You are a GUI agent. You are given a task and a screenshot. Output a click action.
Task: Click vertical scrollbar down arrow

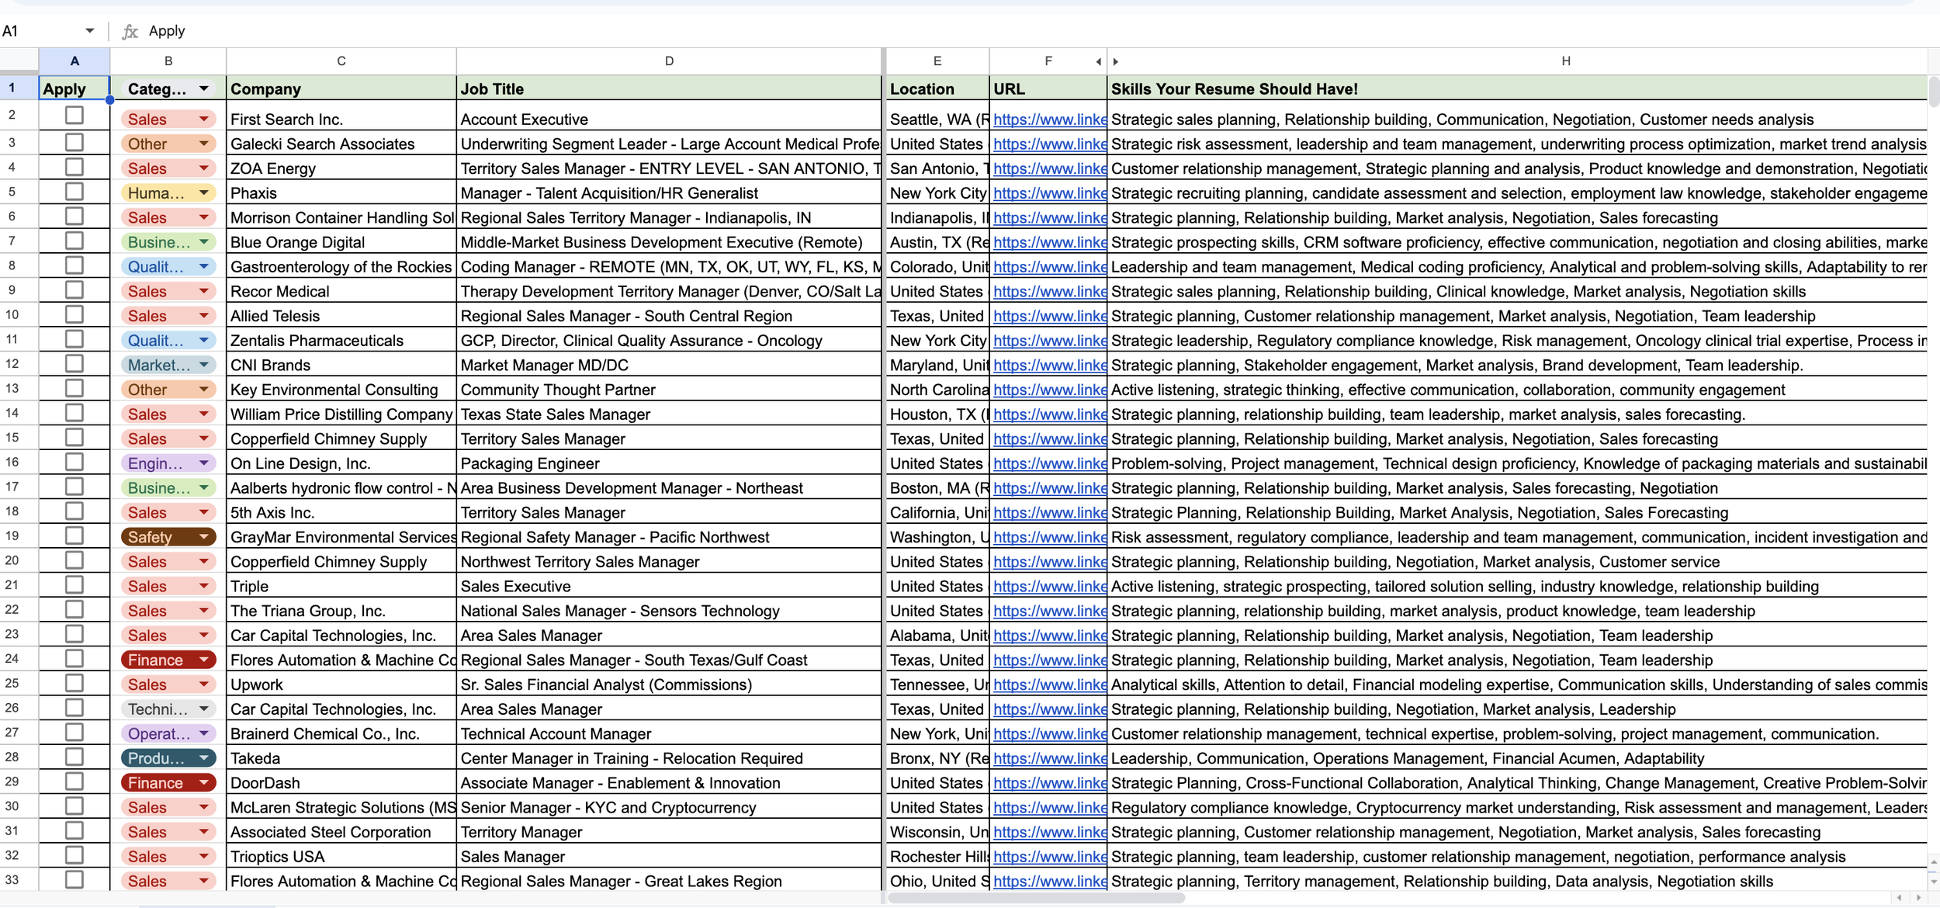(1933, 881)
